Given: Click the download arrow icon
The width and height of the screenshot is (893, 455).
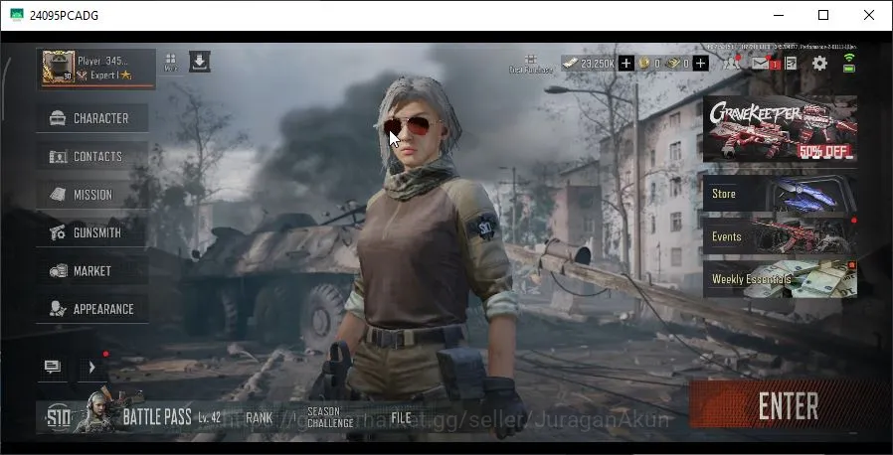Looking at the screenshot, I should click(x=199, y=62).
